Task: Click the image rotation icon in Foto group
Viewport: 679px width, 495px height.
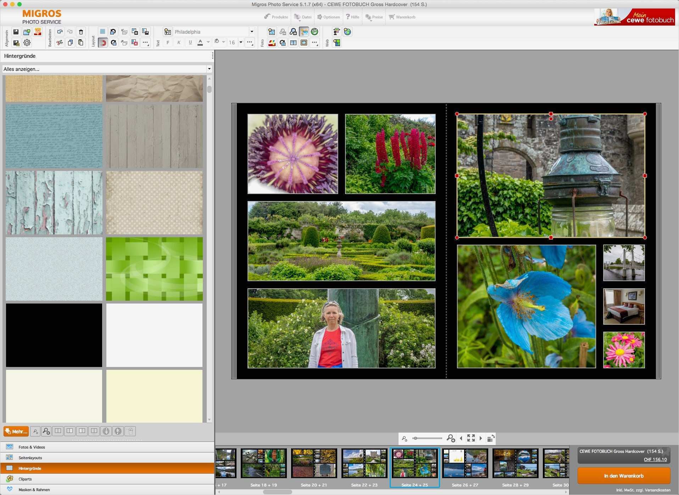Action: pyautogui.click(x=283, y=43)
